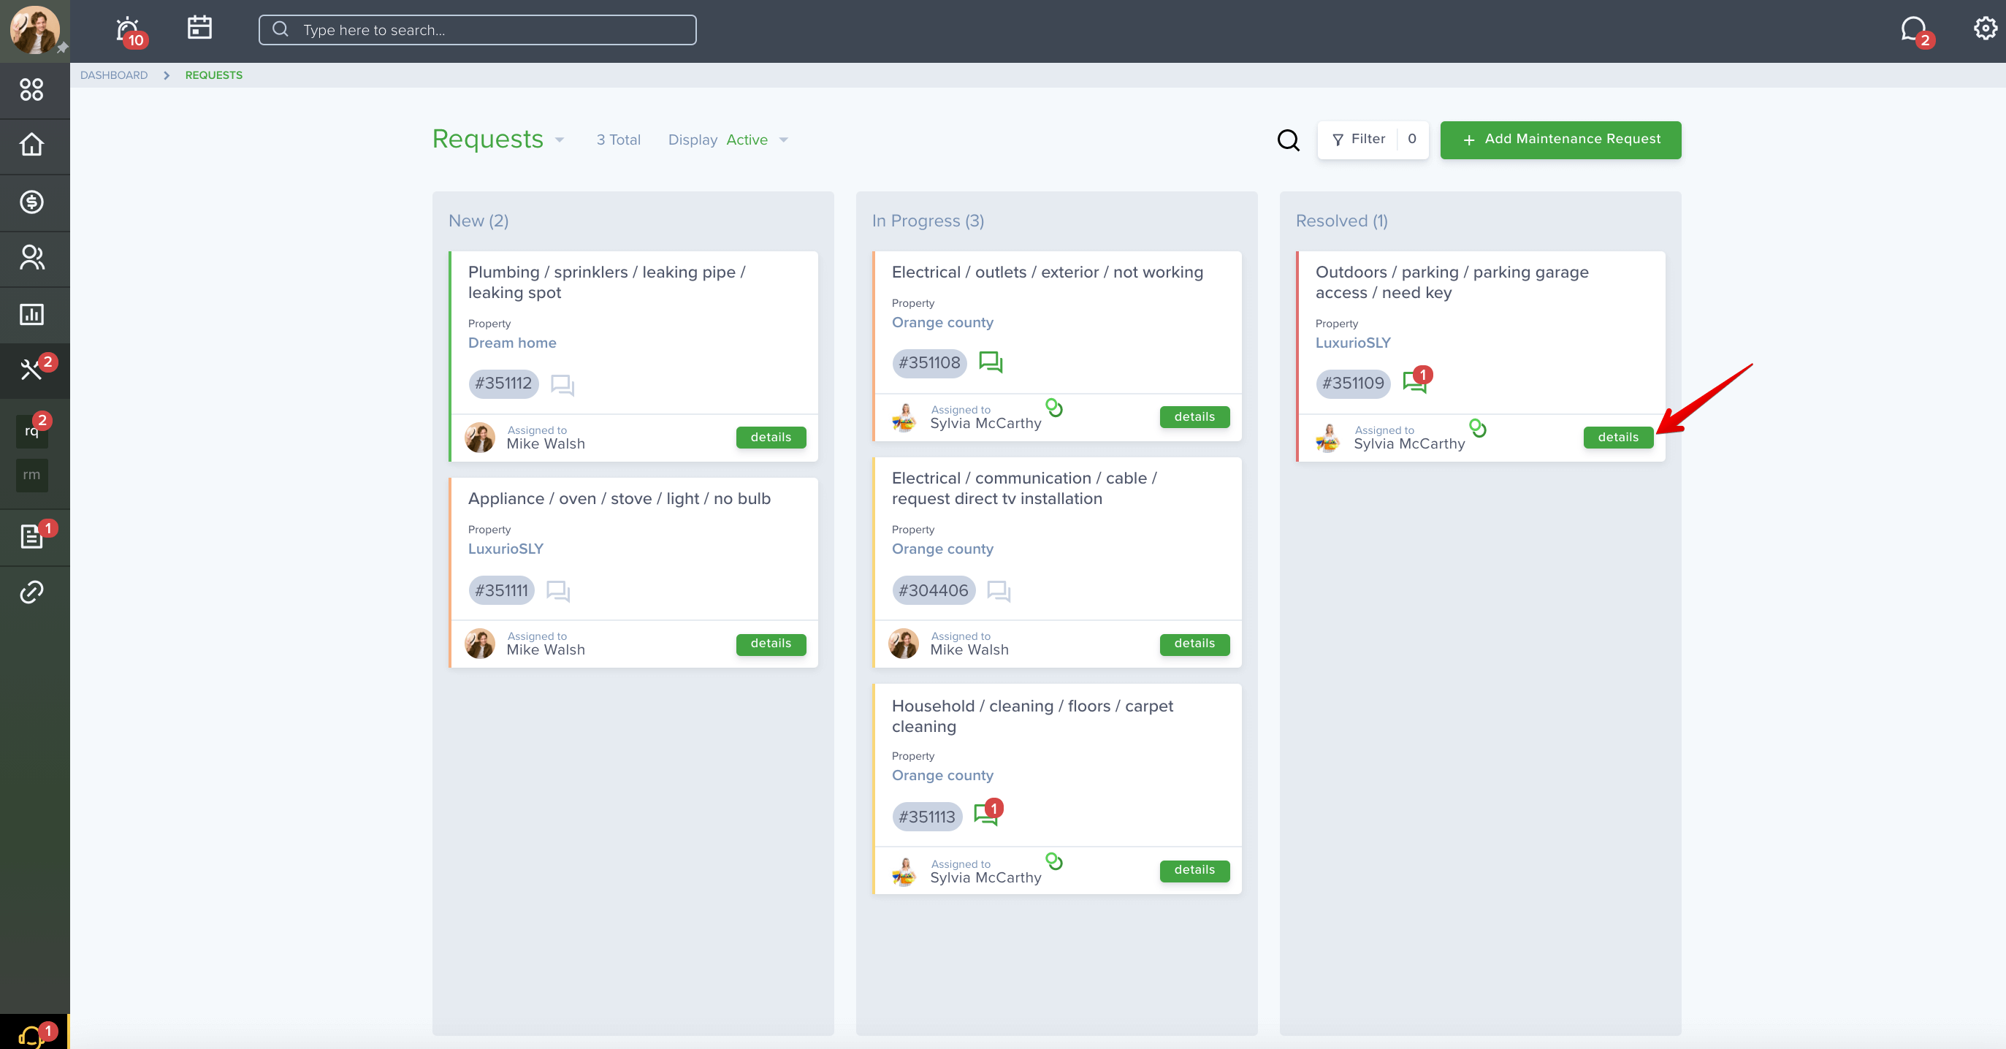
Task: Expand the Requests title dropdown arrow
Action: 559,140
